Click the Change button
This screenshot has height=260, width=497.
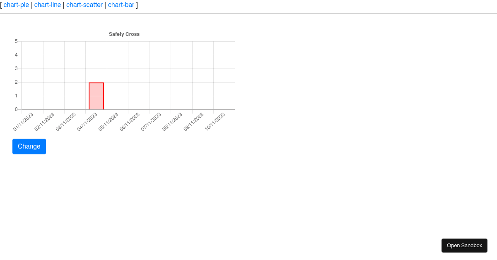coord(29,146)
